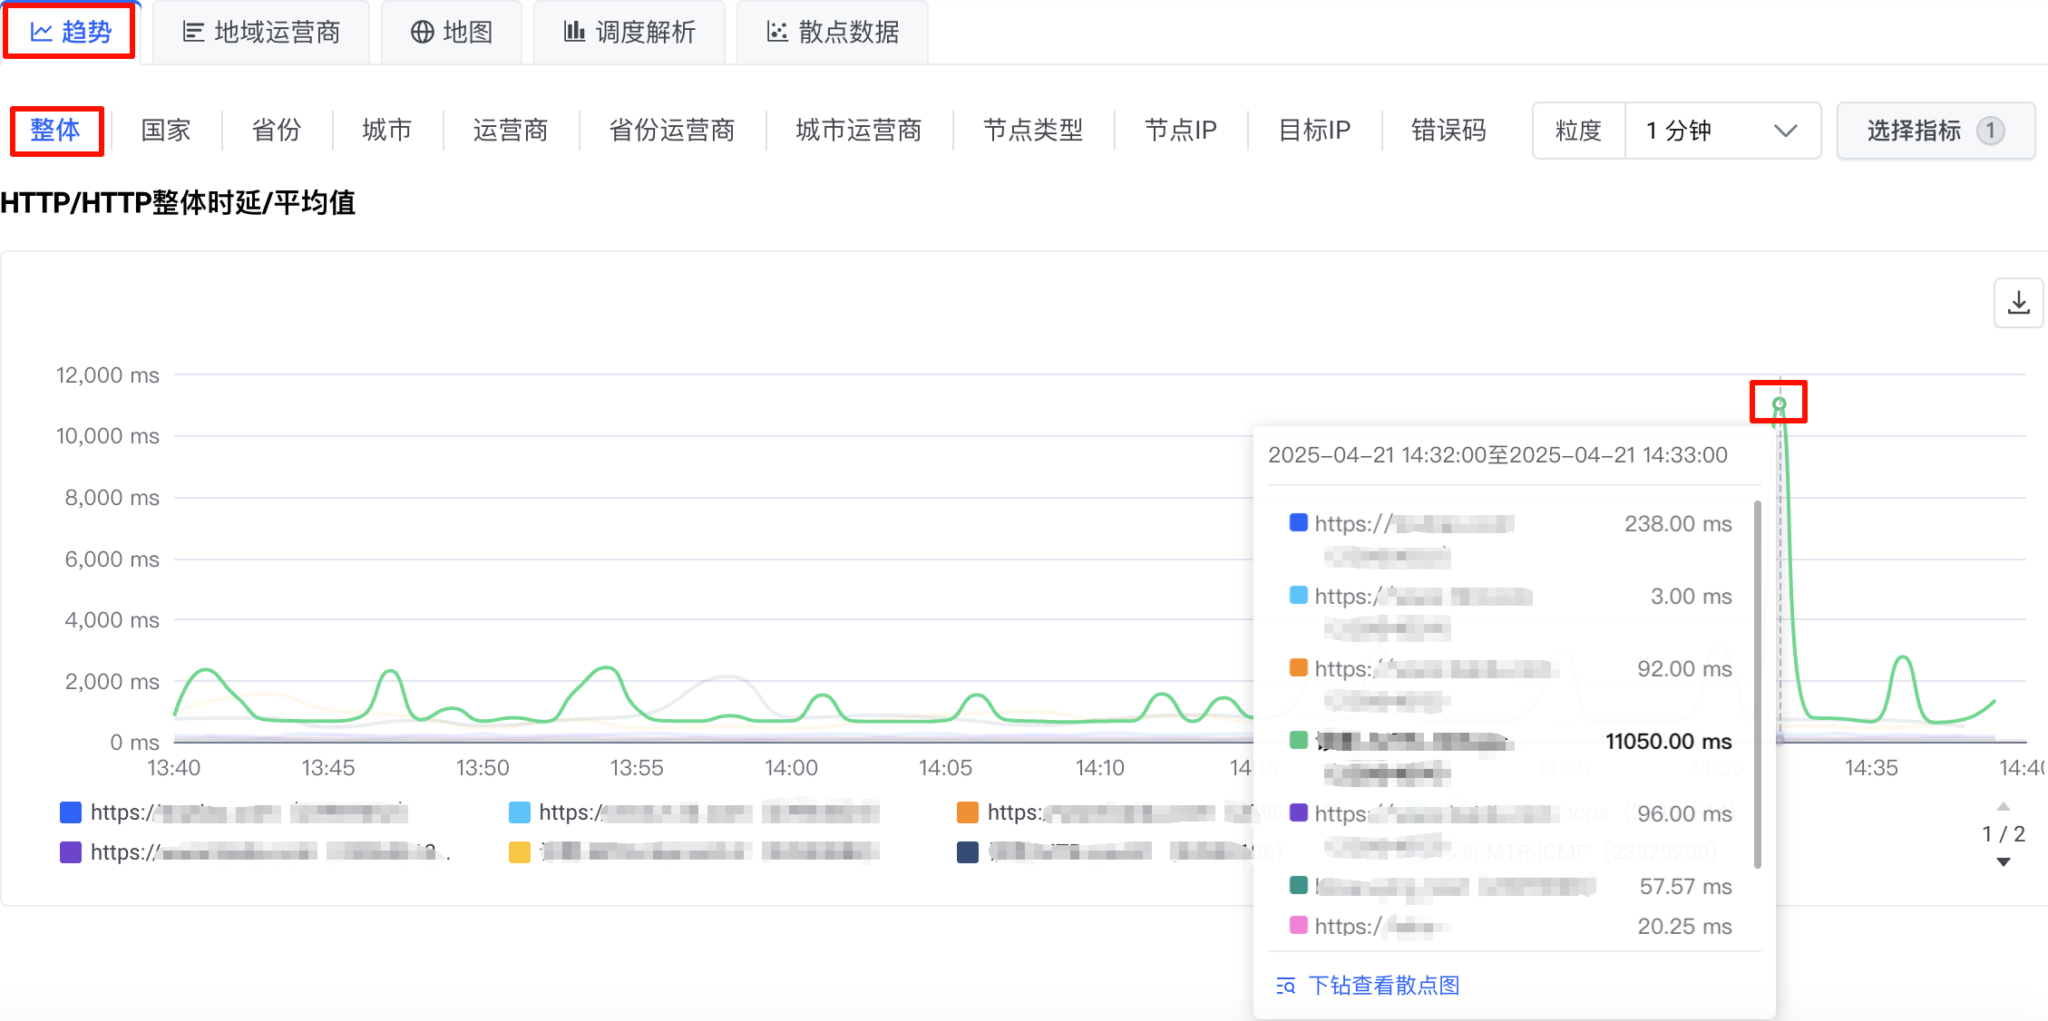Click the 238.00 ms tooltip value

point(1678,524)
